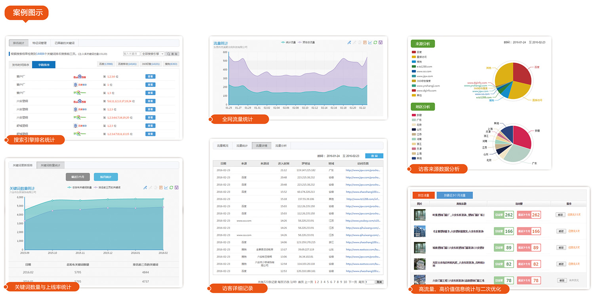Click the 按月统计 button
The image size is (594, 302).
pyautogui.click(x=106, y=177)
